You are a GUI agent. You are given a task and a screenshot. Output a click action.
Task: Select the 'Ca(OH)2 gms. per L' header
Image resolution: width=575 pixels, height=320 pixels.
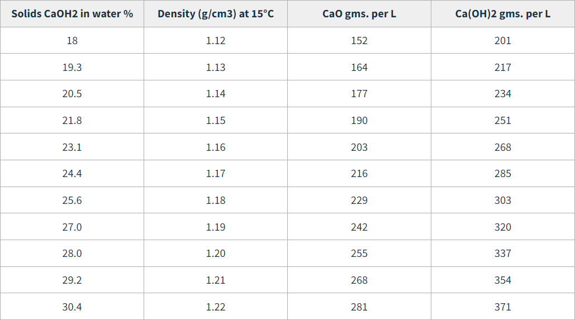[503, 14]
